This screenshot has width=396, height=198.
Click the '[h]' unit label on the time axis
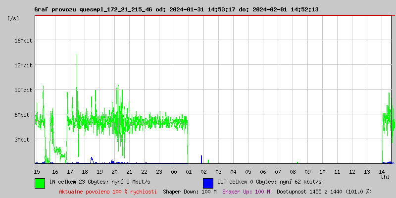pos(385,176)
